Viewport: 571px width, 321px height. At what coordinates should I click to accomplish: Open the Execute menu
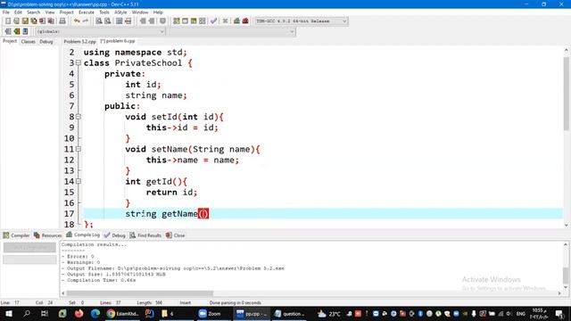click(87, 12)
